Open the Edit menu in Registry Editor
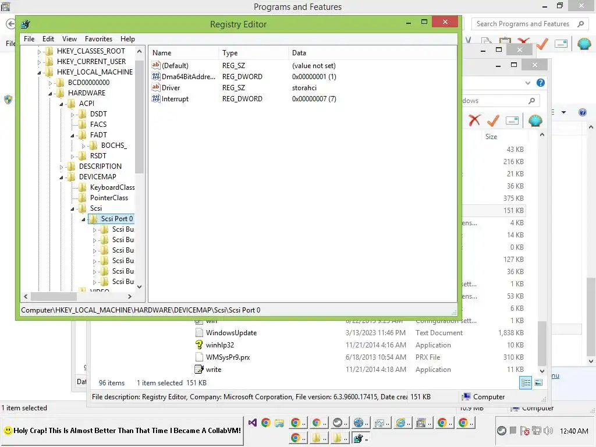 [x=48, y=39]
